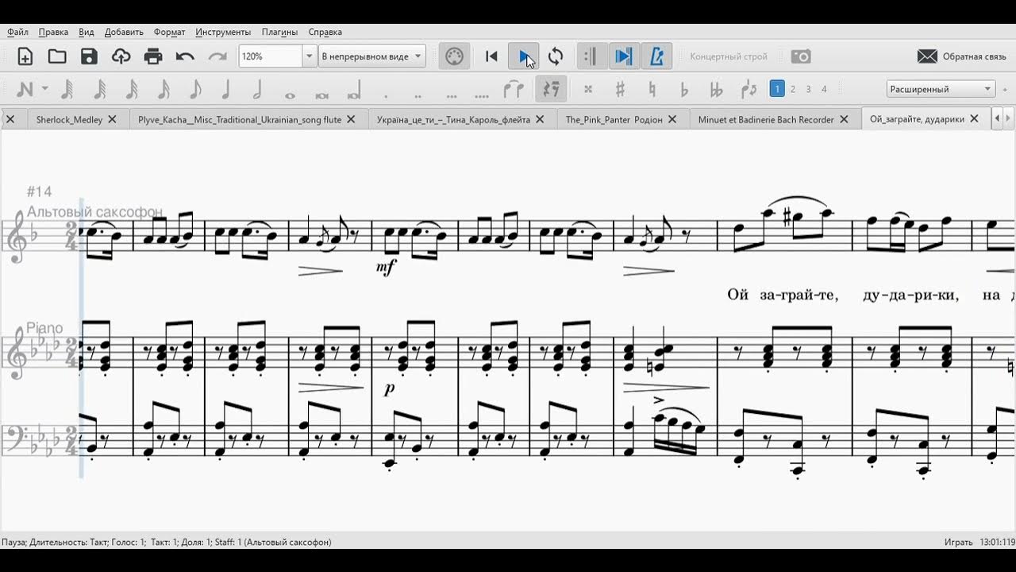This screenshot has height=572, width=1016.
Task: Open the Расширенный workspace dropdown
Action: 941,89
